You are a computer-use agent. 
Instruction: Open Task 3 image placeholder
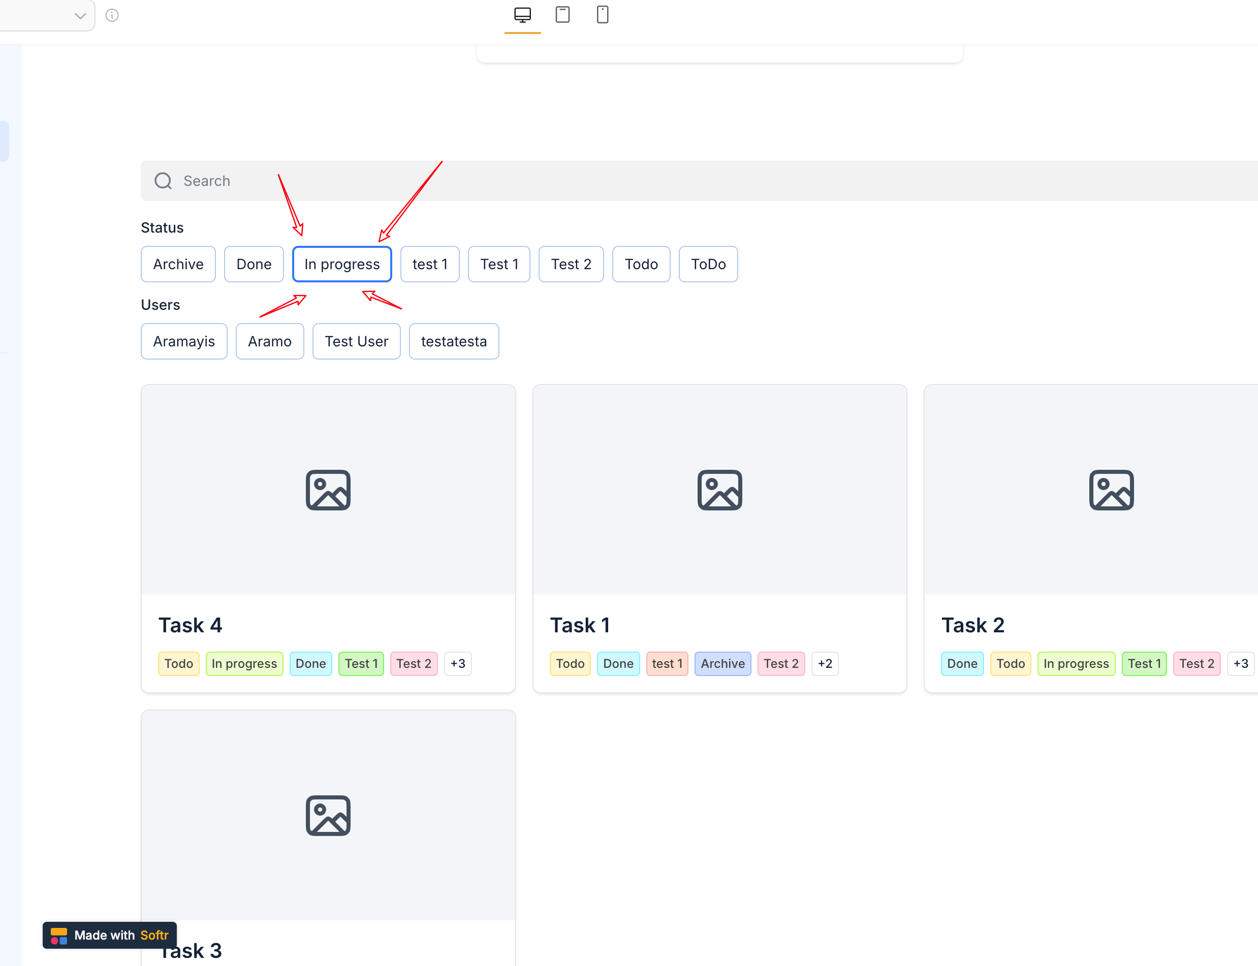tap(328, 815)
